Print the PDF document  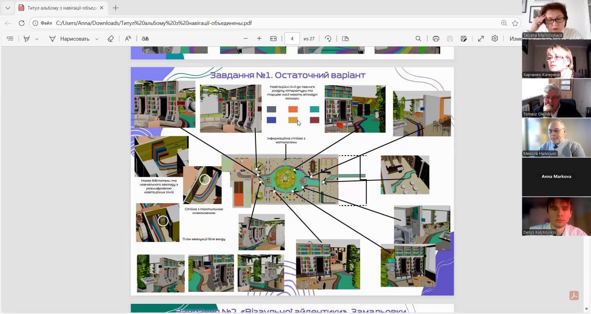(x=436, y=39)
